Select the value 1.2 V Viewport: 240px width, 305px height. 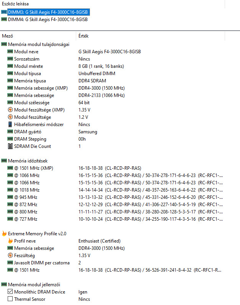(x=83, y=117)
